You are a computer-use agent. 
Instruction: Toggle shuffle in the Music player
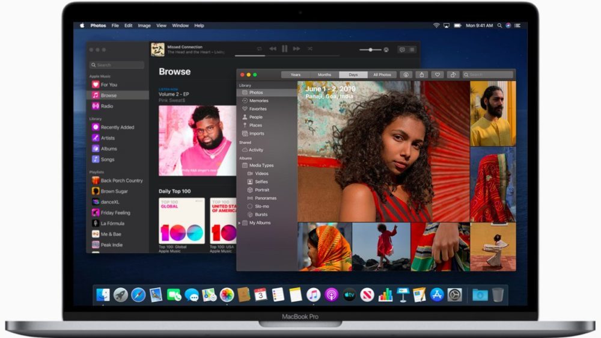(310, 49)
